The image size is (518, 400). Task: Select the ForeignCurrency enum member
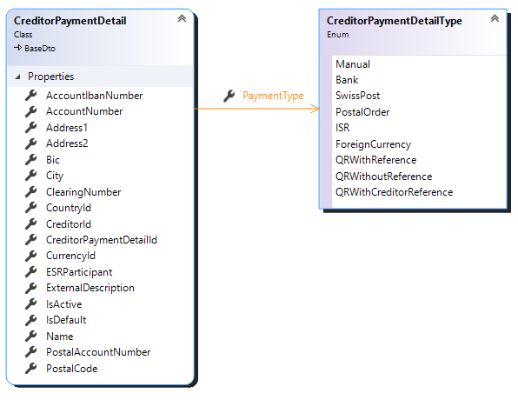click(x=374, y=144)
